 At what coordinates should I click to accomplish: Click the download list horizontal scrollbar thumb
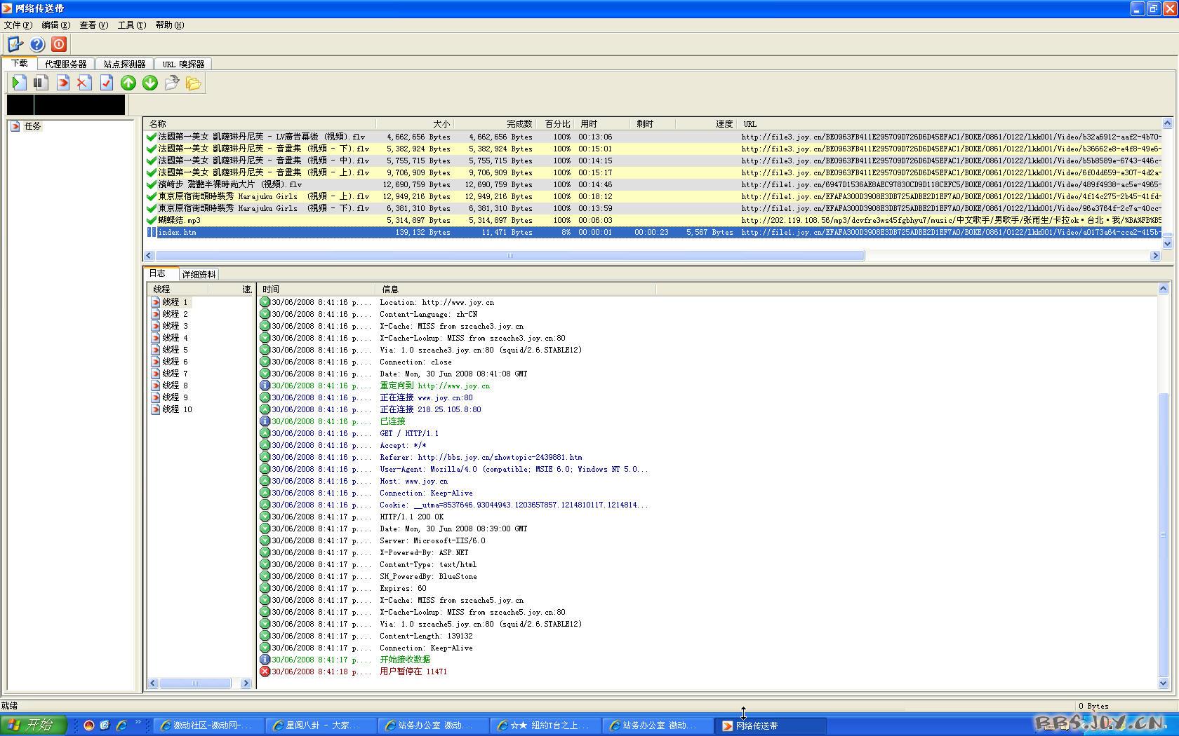pyautogui.click(x=510, y=256)
